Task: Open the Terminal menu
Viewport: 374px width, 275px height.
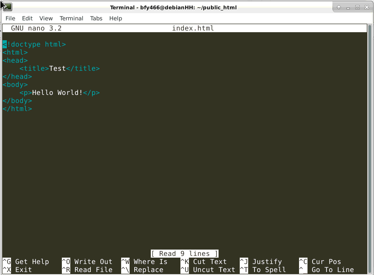Action: 71,18
